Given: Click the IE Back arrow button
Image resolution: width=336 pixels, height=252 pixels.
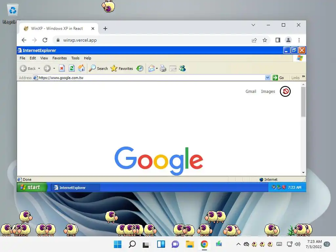Looking at the screenshot, I should click(x=23, y=68).
